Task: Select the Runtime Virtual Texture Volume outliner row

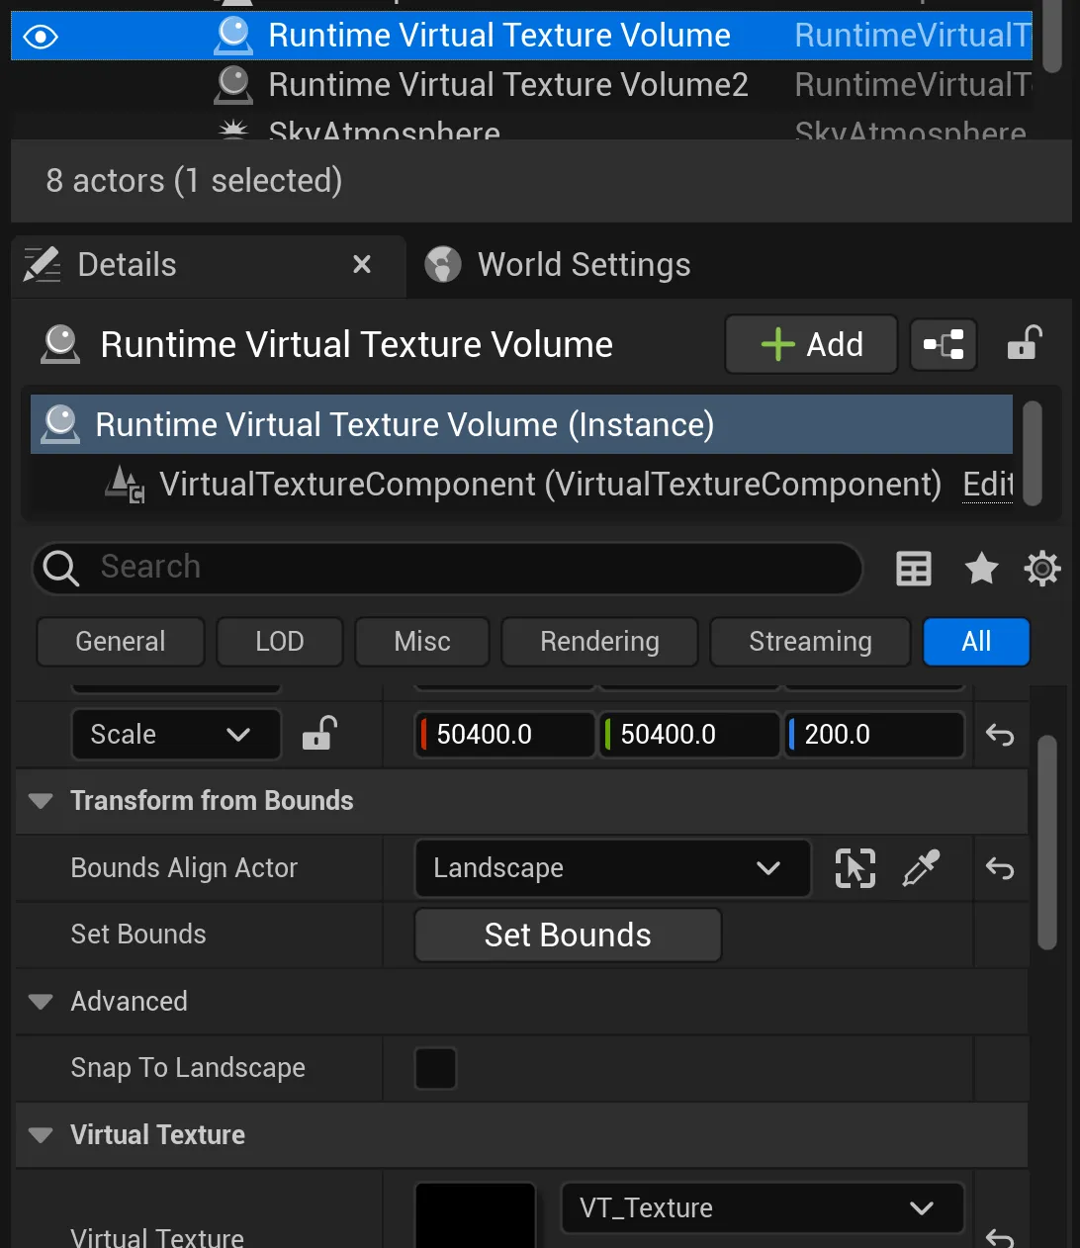Action: (521, 36)
